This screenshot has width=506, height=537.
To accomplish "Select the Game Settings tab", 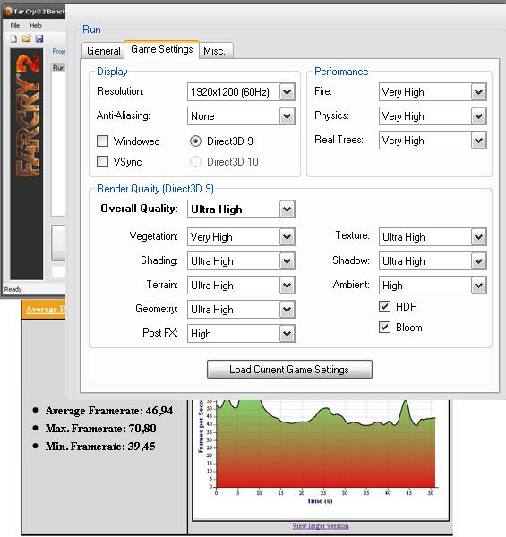I will [x=162, y=49].
